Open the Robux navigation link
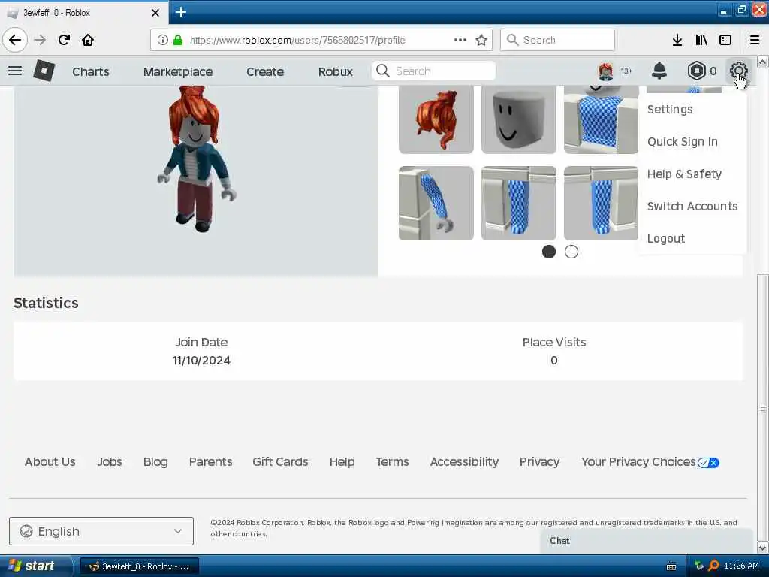 pyautogui.click(x=336, y=71)
